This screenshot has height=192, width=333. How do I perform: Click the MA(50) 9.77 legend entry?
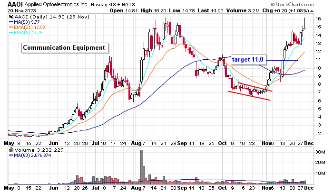27,22
